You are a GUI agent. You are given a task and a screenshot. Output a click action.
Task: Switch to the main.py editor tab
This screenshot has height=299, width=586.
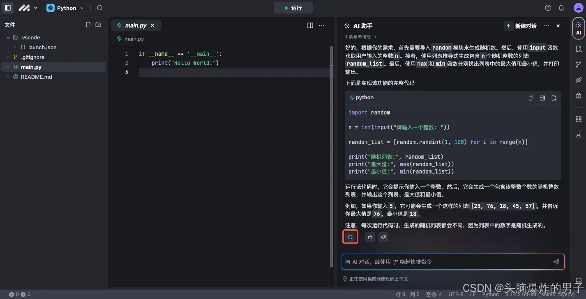pyautogui.click(x=136, y=25)
